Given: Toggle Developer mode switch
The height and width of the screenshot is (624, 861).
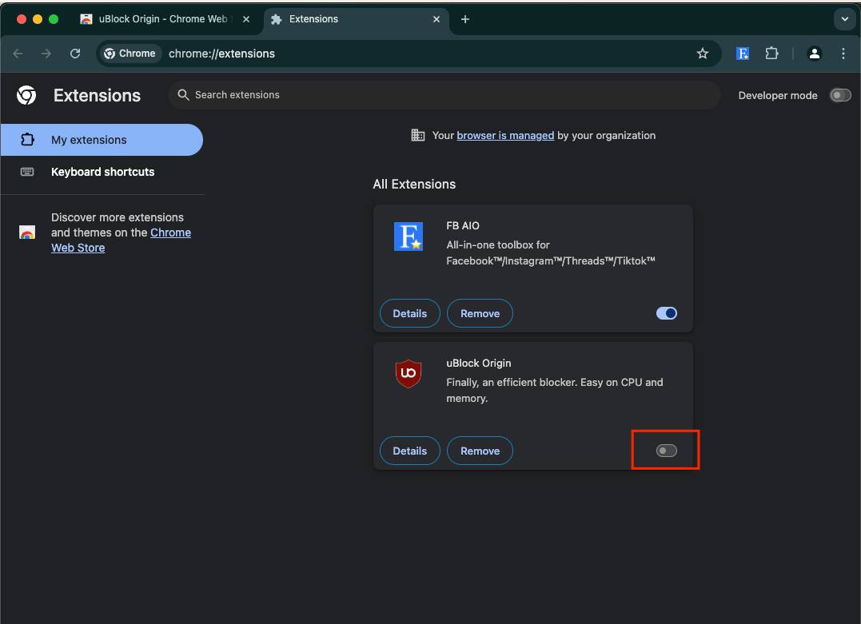Looking at the screenshot, I should (840, 95).
